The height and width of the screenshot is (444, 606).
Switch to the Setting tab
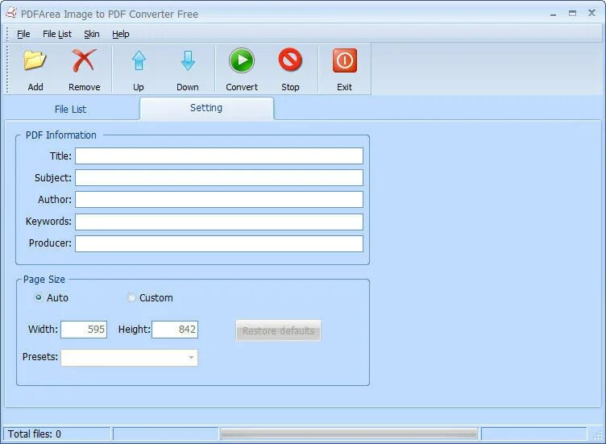pos(206,108)
